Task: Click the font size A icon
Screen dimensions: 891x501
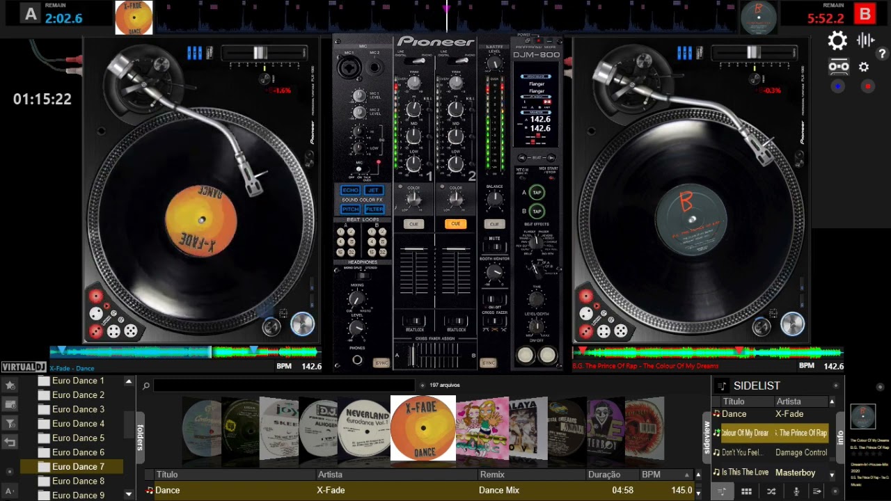Action: point(10,491)
